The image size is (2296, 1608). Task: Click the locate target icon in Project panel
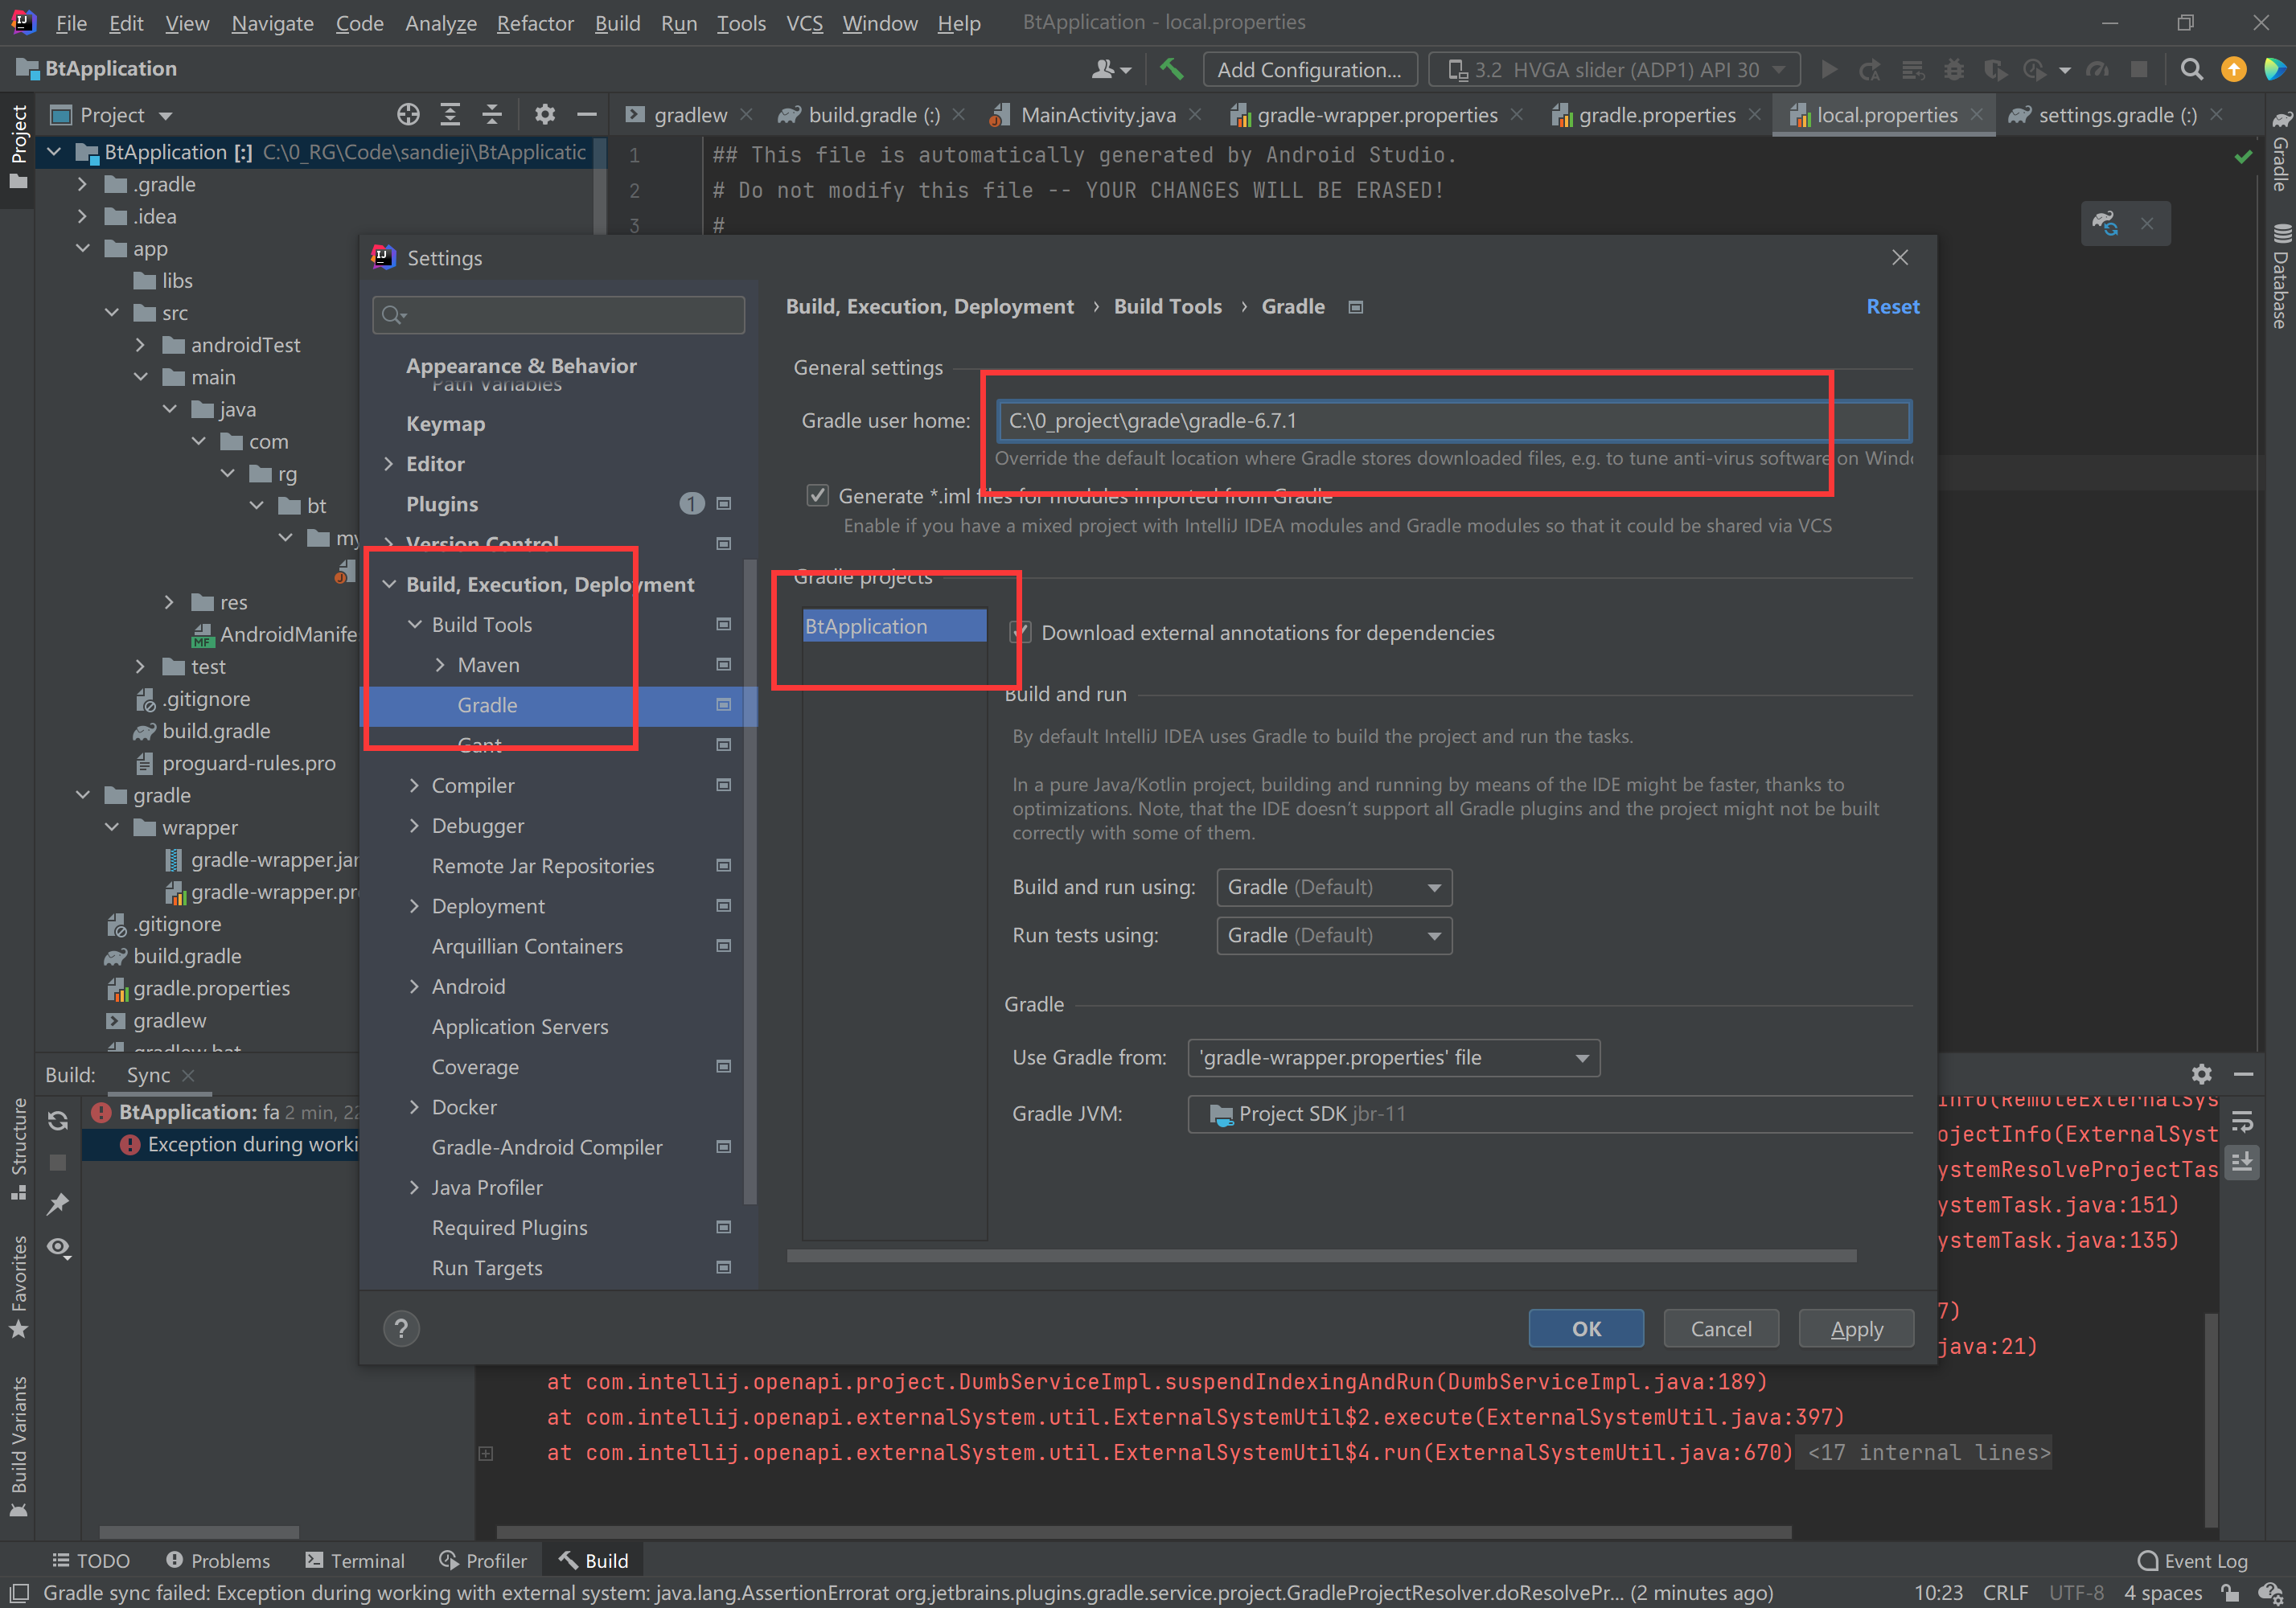408,115
